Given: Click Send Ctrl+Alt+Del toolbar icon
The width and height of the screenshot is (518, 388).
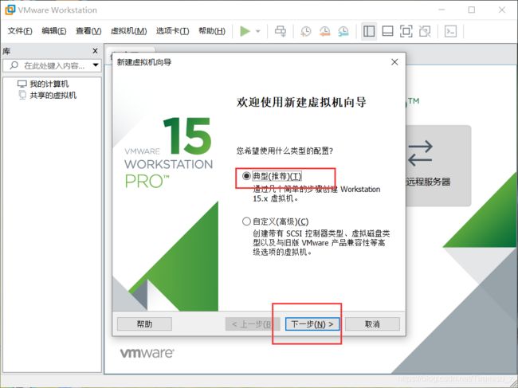Looking at the screenshot, I should pyautogui.click(x=281, y=31).
